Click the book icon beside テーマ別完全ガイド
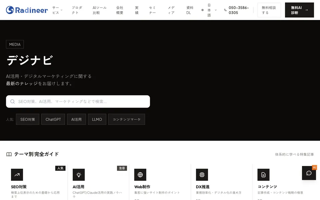This screenshot has height=200, width=320. 9,154
